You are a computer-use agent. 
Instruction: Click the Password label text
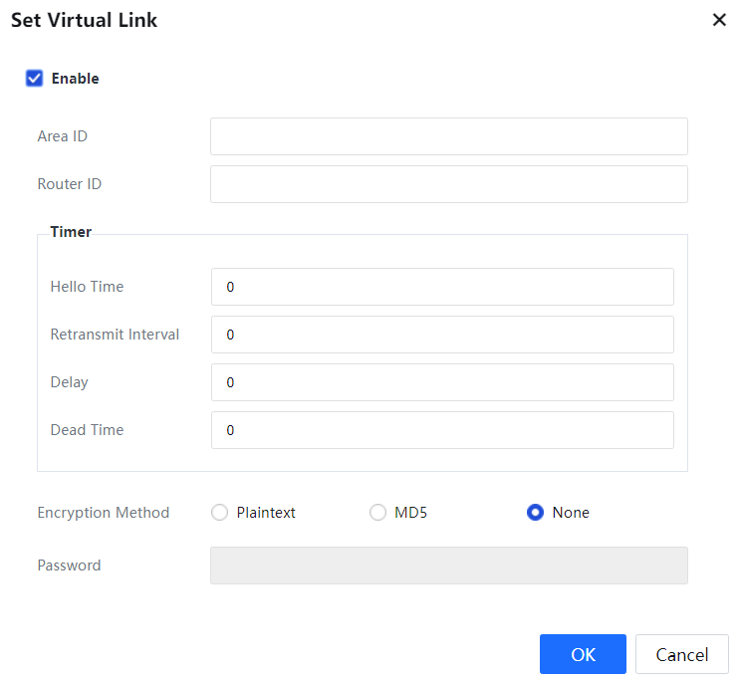[69, 566]
